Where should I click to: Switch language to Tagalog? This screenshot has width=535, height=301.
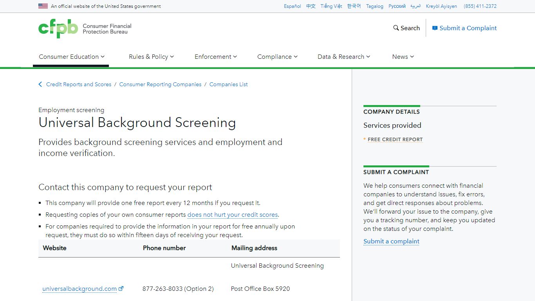click(x=375, y=6)
